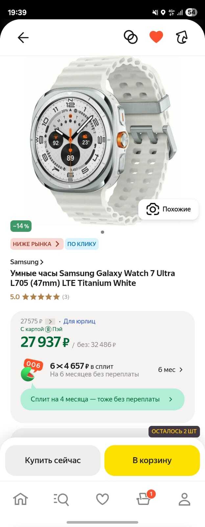Tap the 'НИЖЕ РЫНКА' badge
205x527 pixels.
coord(36,244)
